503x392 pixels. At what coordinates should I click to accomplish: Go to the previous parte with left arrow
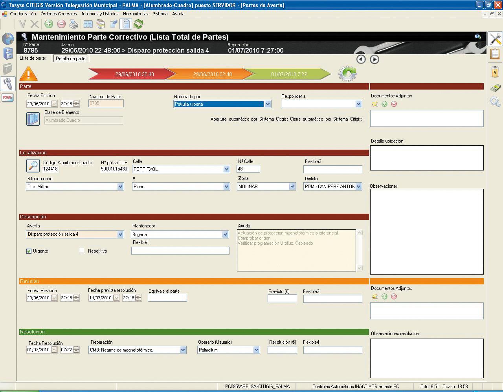point(361,59)
